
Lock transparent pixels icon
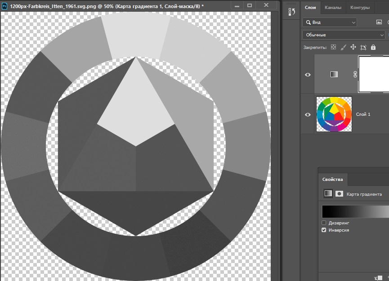point(333,47)
